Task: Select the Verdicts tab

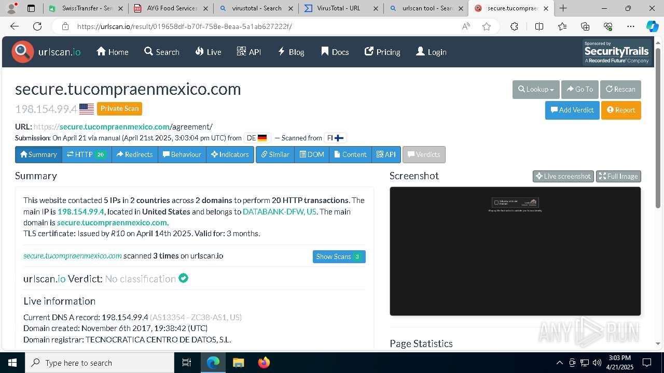Action: (x=424, y=154)
